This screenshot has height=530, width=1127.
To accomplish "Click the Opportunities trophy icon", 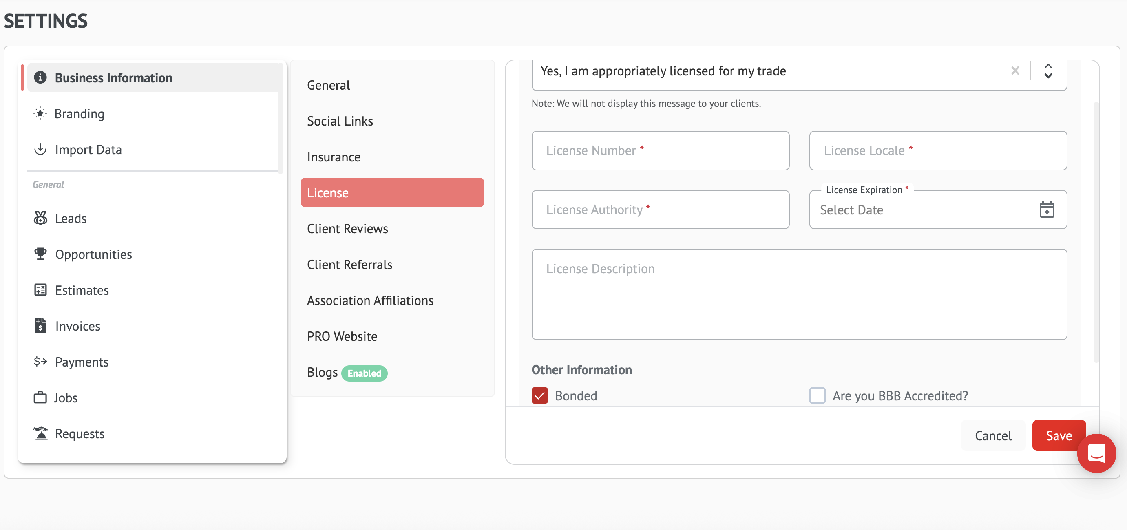I will [x=40, y=254].
